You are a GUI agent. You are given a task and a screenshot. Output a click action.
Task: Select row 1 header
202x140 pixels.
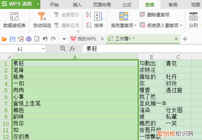6,63
